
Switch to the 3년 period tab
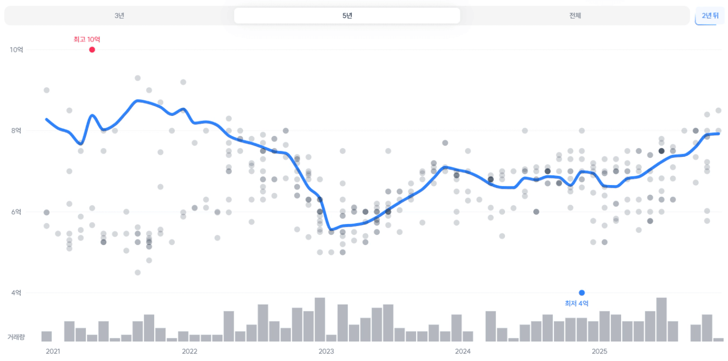pos(119,15)
